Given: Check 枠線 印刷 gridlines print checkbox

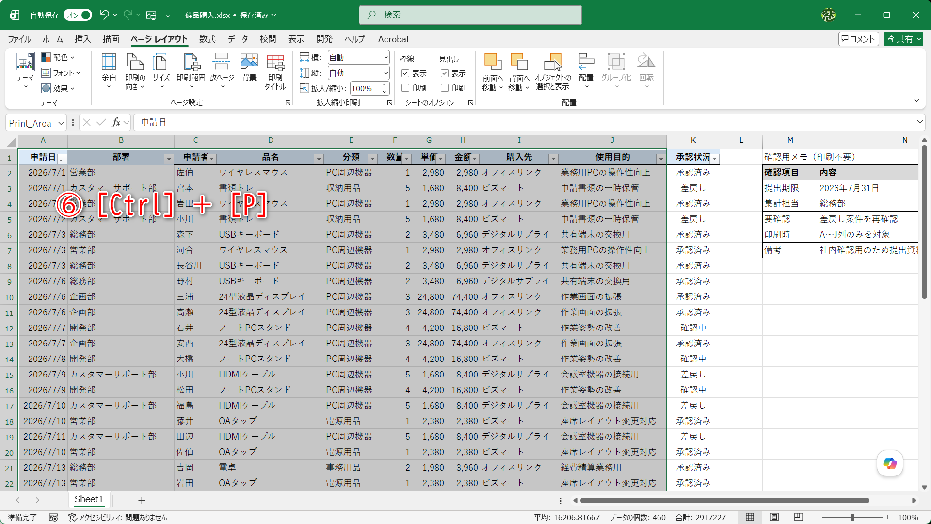Looking at the screenshot, I should [405, 88].
